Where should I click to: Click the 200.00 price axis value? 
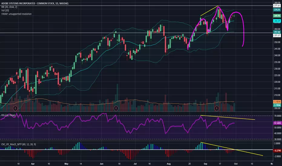277,108
